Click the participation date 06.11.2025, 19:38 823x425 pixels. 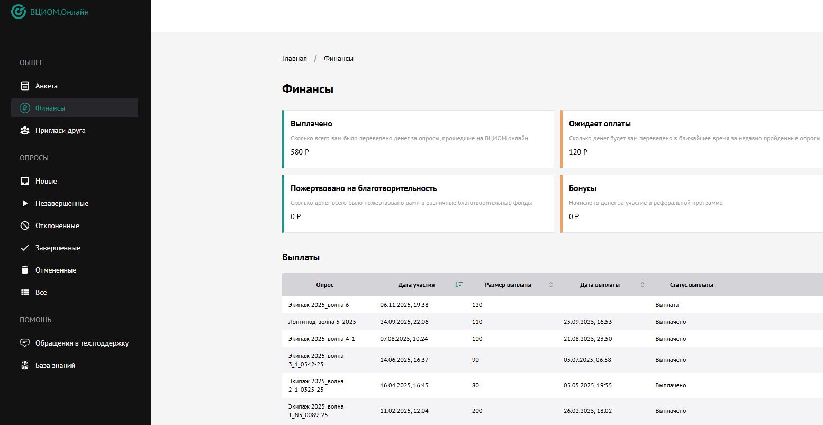pos(404,305)
